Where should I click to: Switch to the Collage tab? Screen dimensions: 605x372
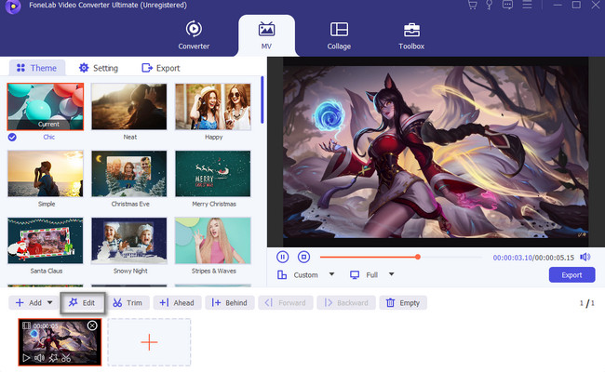[339, 35]
